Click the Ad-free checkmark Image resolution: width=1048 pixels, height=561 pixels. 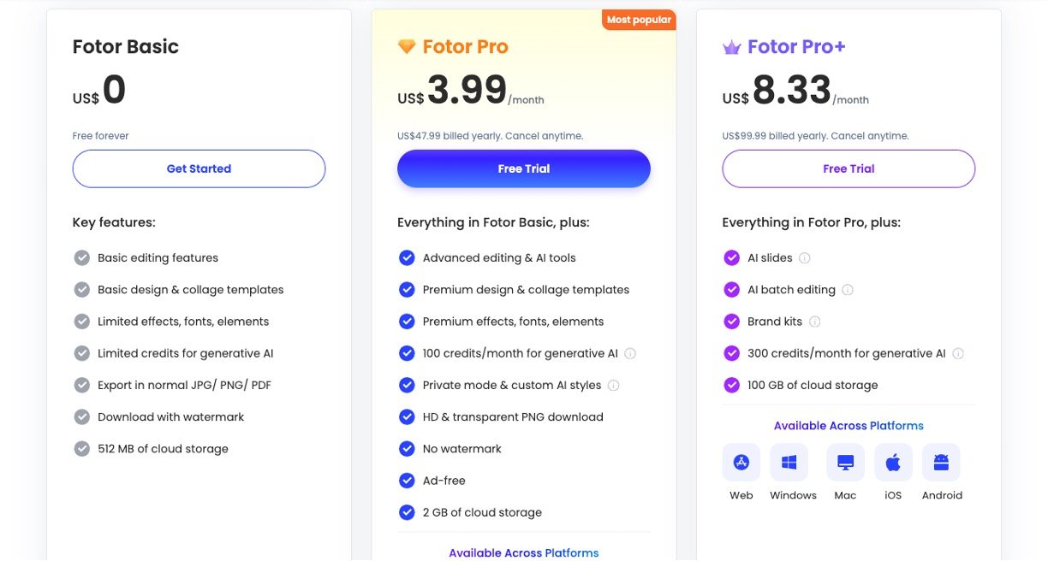[x=407, y=481]
